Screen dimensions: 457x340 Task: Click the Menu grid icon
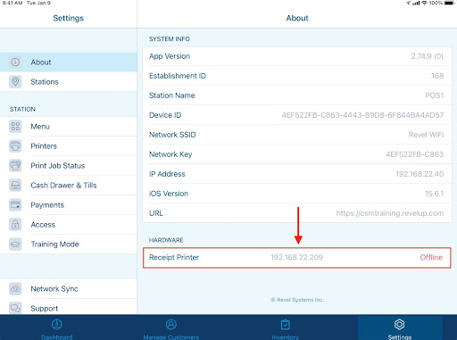pyautogui.click(x=15, y=127)
